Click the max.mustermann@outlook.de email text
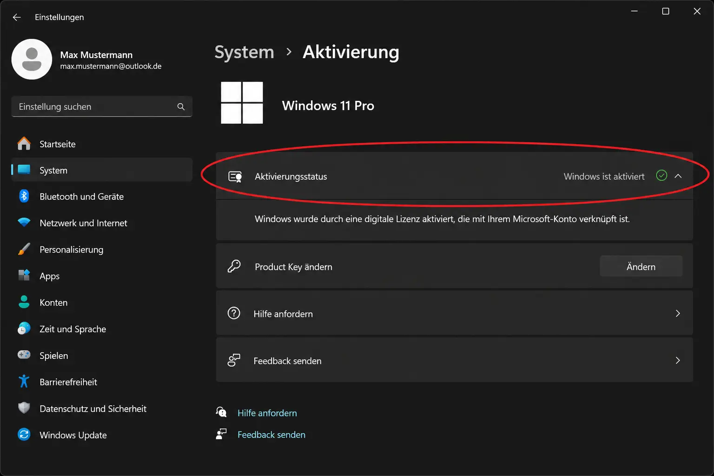Viewport: 714px width, 476px height. (111, 66)
